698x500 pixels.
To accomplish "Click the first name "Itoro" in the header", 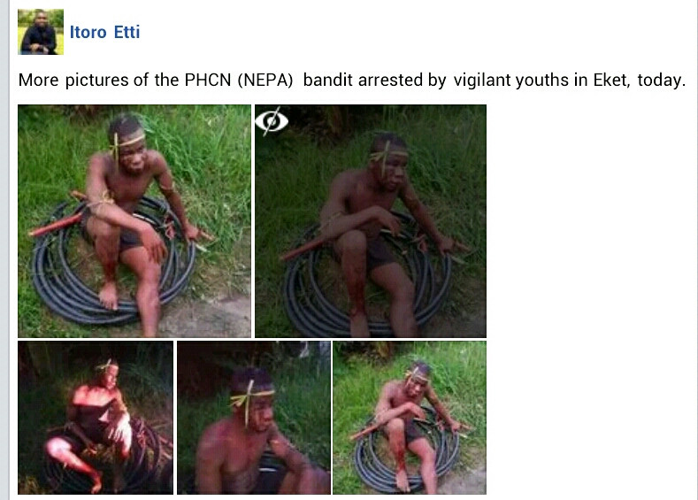I will click(x=88, y=32).
